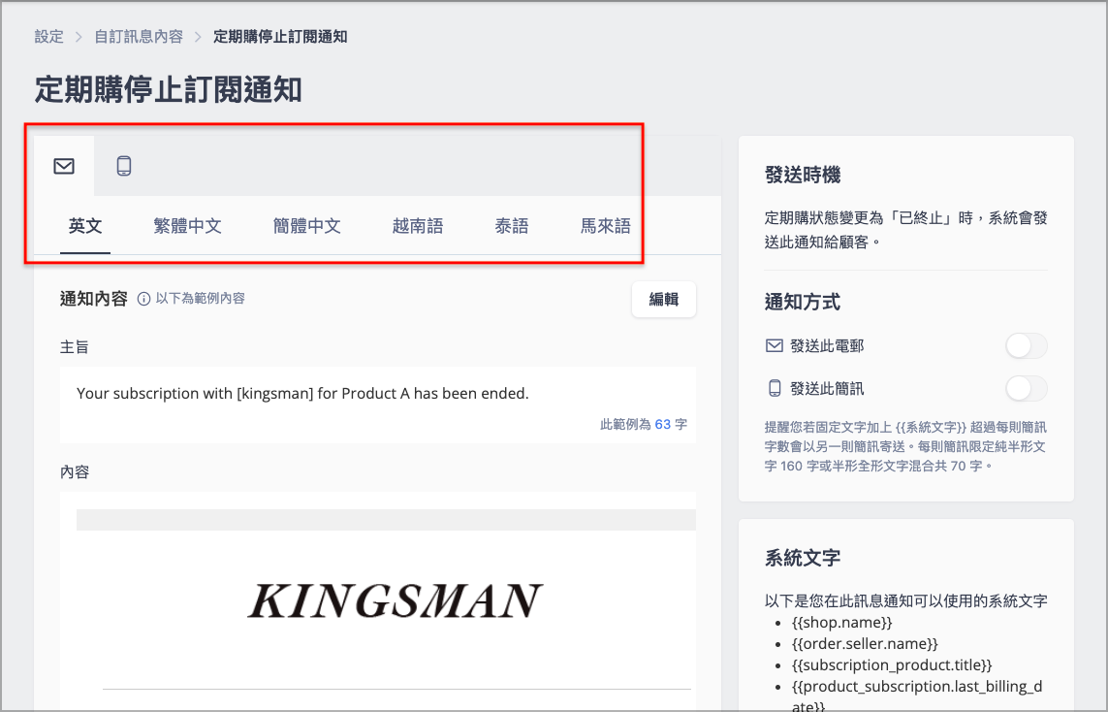The image size is (1108, 712).
Task: Select the email envelope channel tab
Action: click(64, 166)
